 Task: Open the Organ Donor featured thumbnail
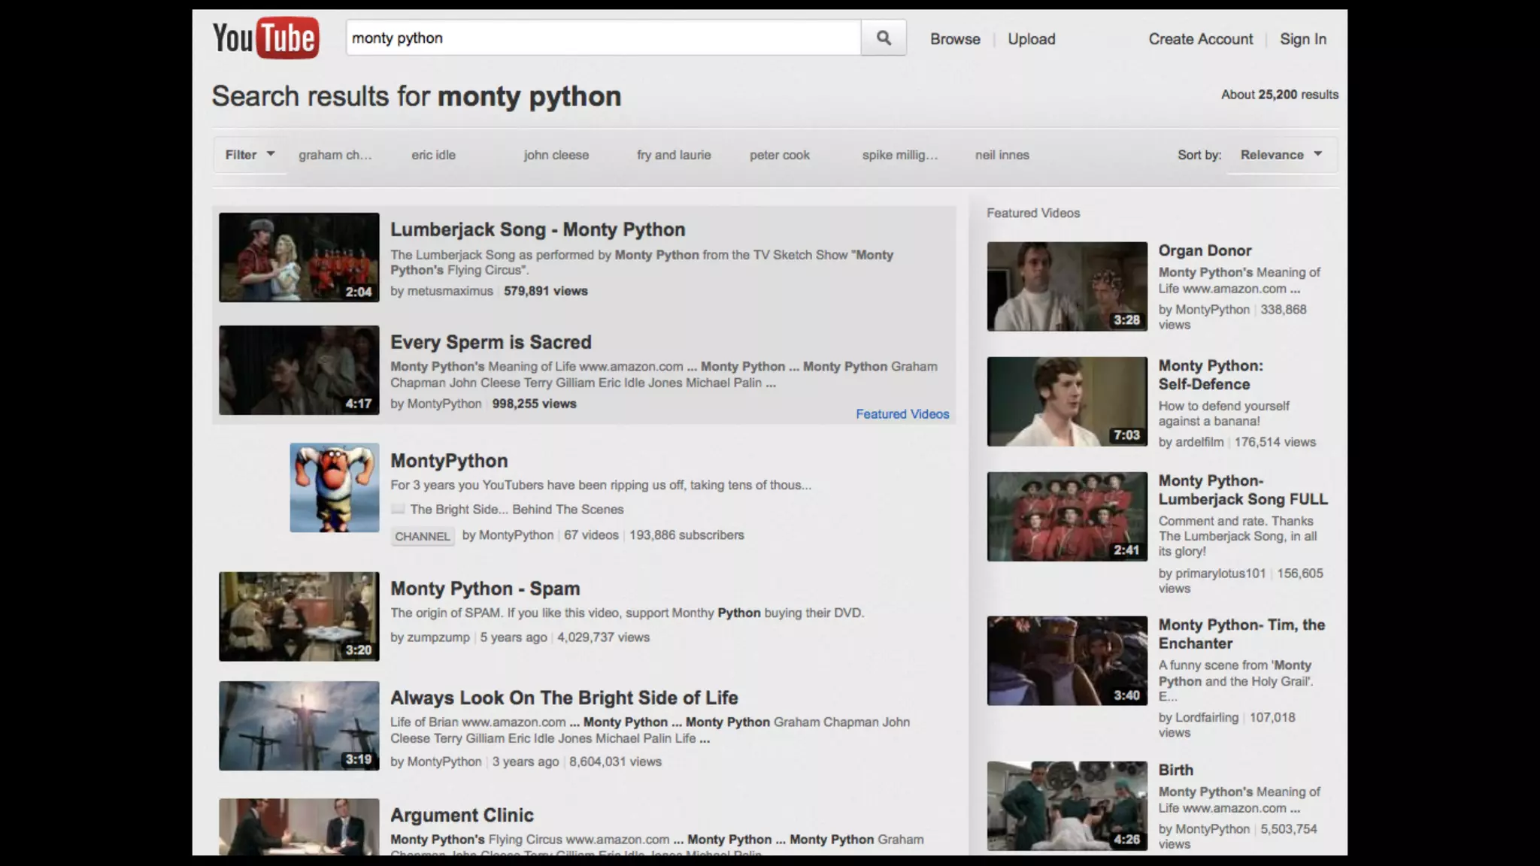tap(1066, 286)
